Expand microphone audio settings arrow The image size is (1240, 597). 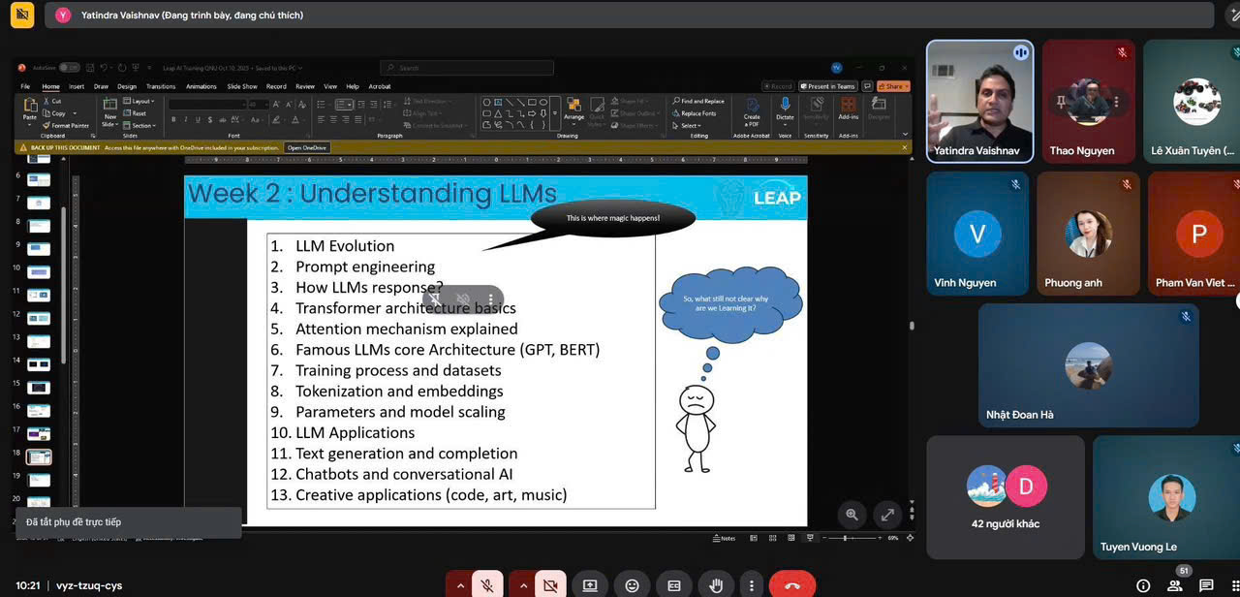point(460,585)
